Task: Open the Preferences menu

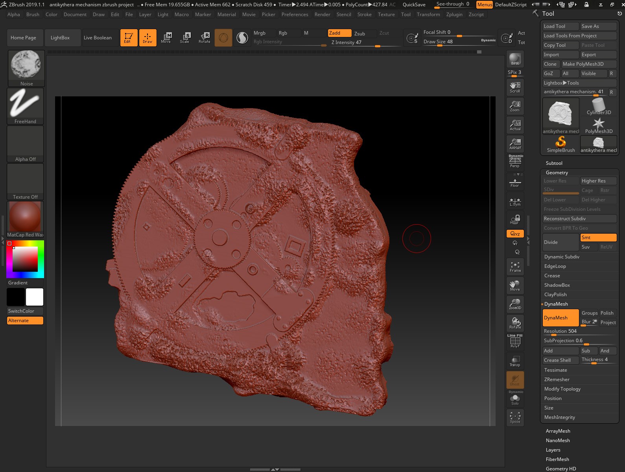Action: pos(295,15)
